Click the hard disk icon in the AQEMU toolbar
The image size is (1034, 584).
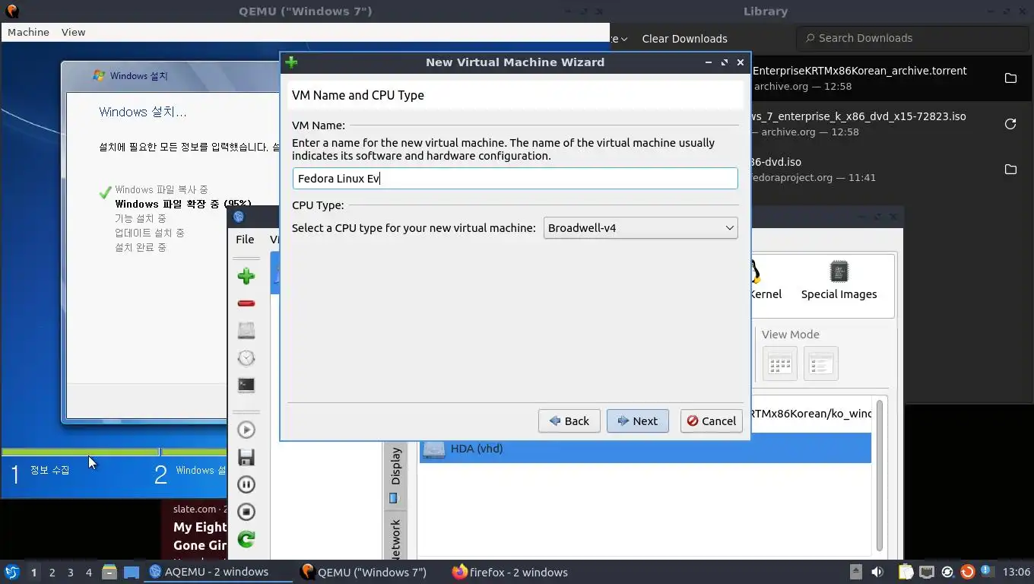(246, 331)
